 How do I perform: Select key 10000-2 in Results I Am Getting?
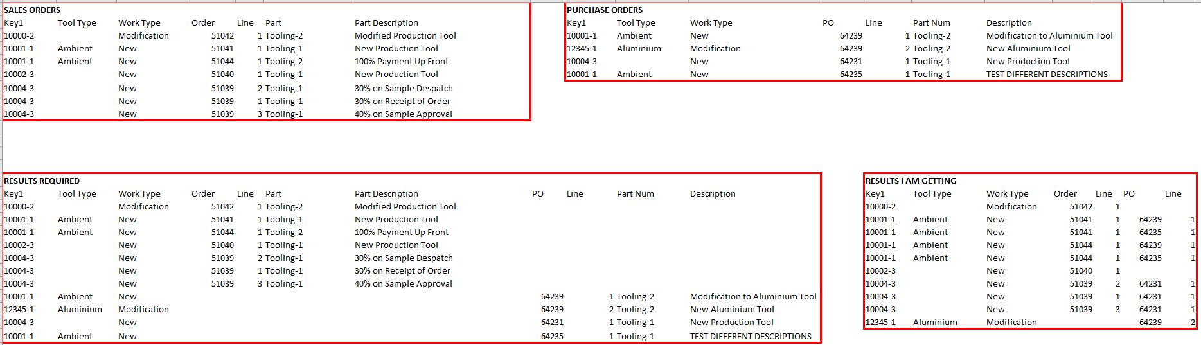(x=881, y=207)
